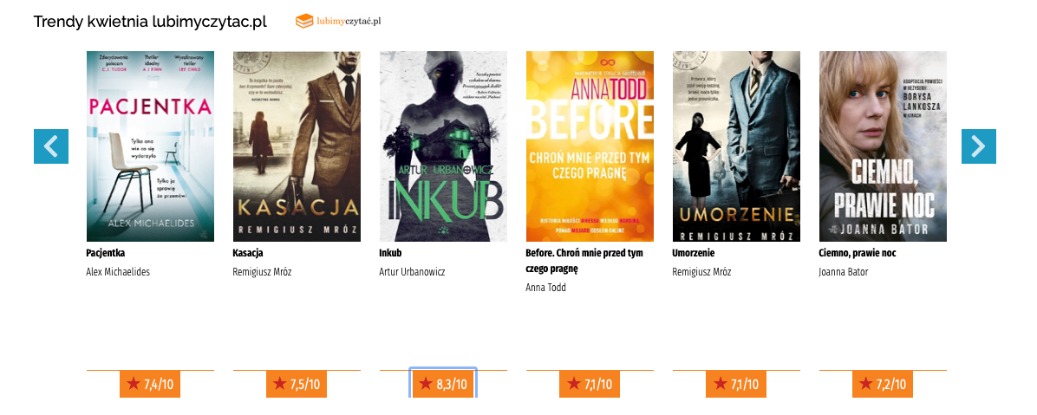The image size is (1037, 415).
Task: Click the next carousel arrow
Action: (x=978, y=146)
